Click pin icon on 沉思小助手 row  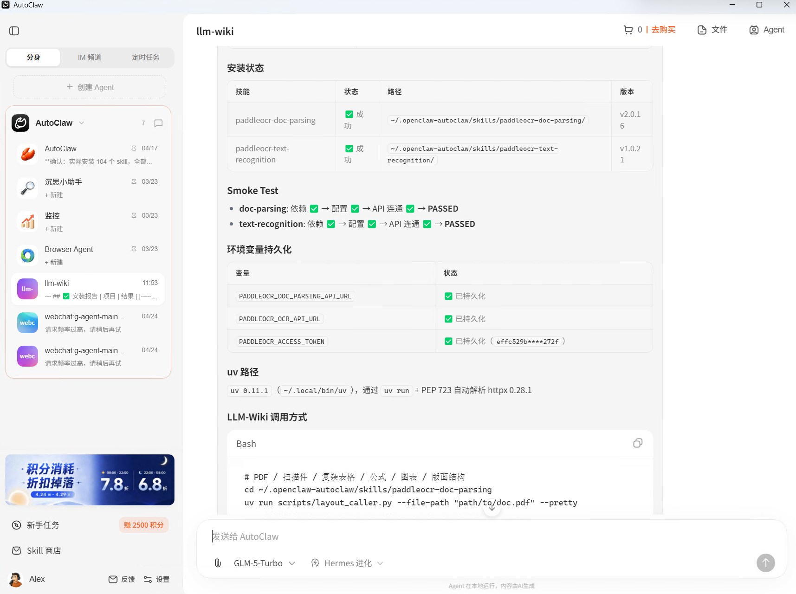(x=134, y=182)
